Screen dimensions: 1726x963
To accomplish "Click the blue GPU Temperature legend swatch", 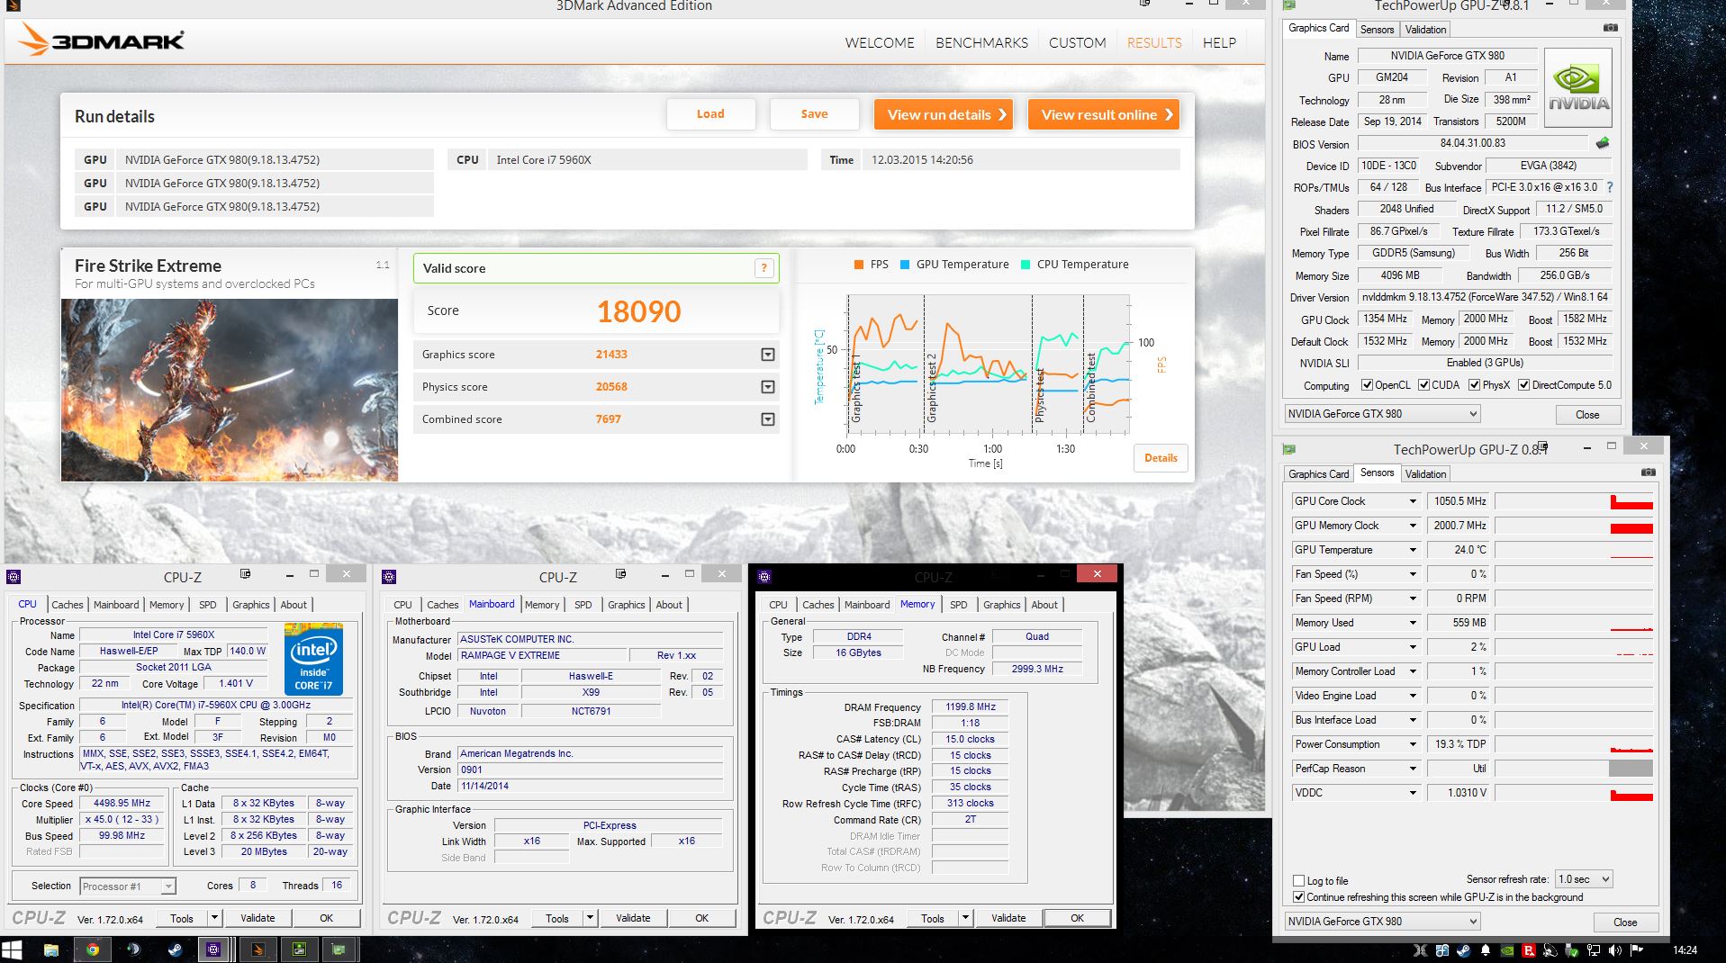I will tap(905, 265).
